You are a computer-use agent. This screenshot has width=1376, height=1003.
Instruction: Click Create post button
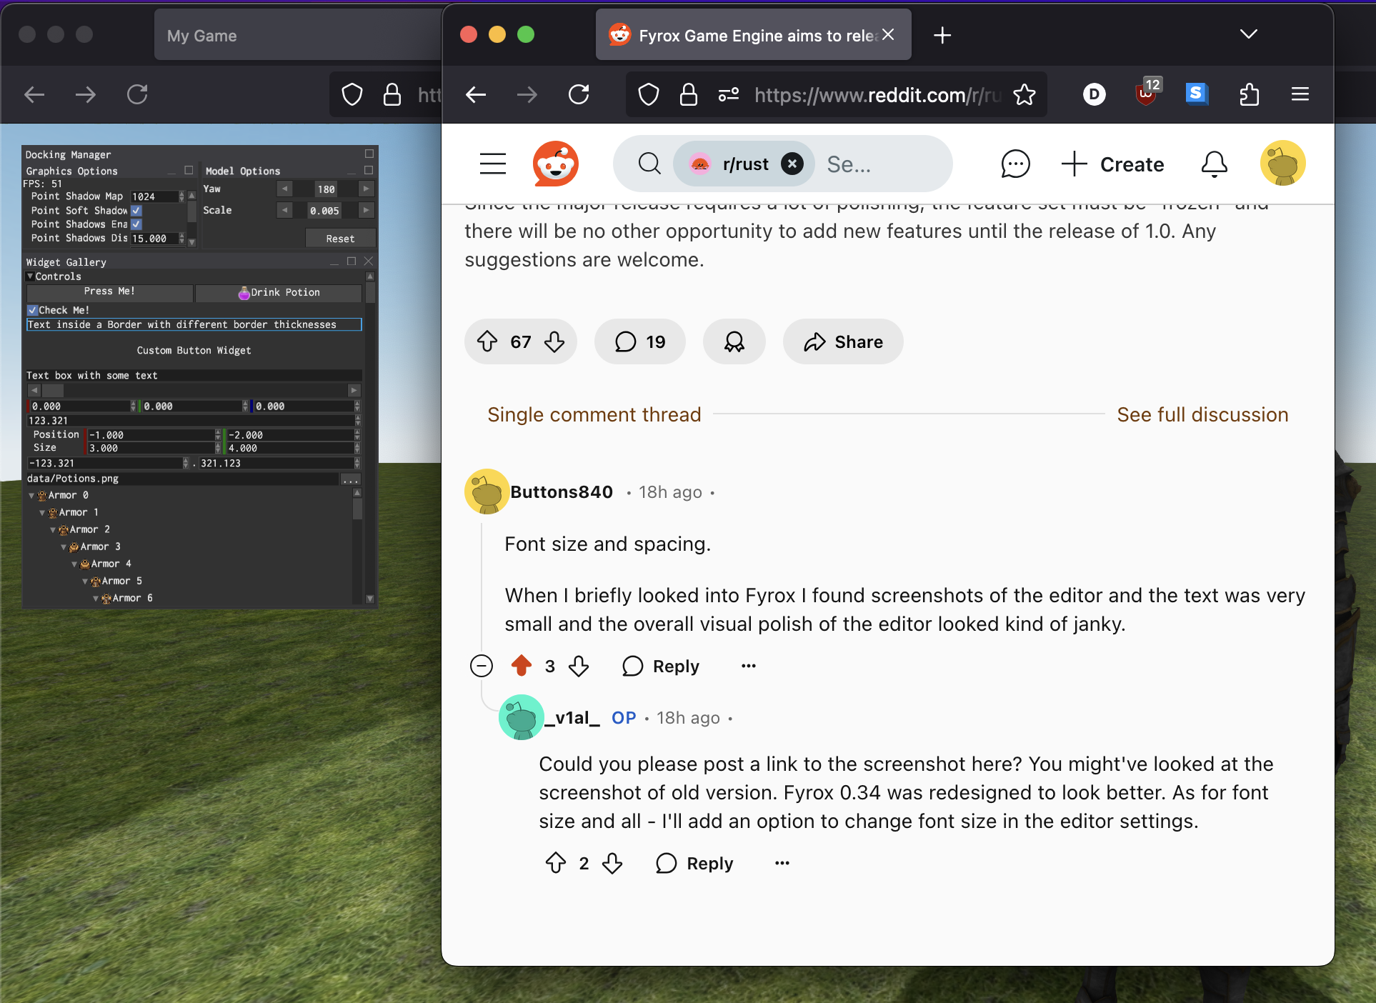[1113, 164]
